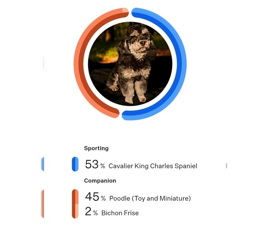Click the dog's front paws in the photo
This screenshot has height=225, width=270.
[135, 98]
